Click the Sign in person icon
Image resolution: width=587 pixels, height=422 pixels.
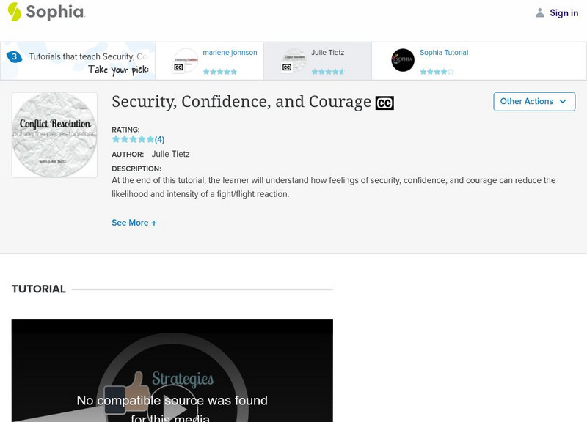tap(539, 12)
